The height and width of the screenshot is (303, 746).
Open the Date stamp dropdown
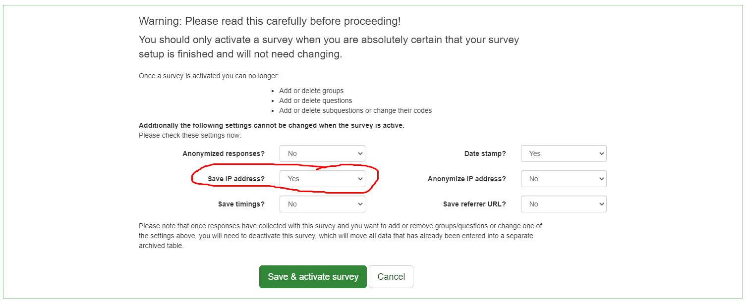[564, 153]
